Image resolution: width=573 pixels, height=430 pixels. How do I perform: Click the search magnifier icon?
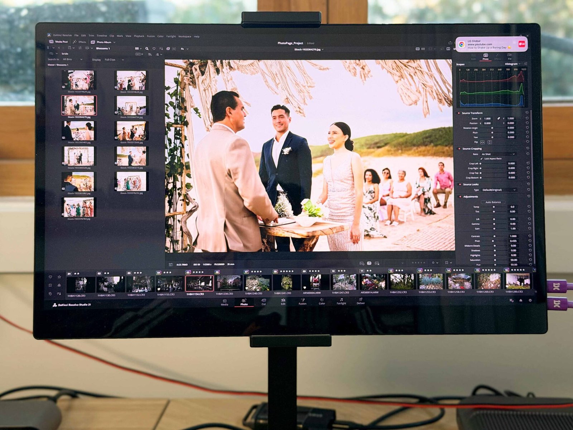(x=147, y=48)
